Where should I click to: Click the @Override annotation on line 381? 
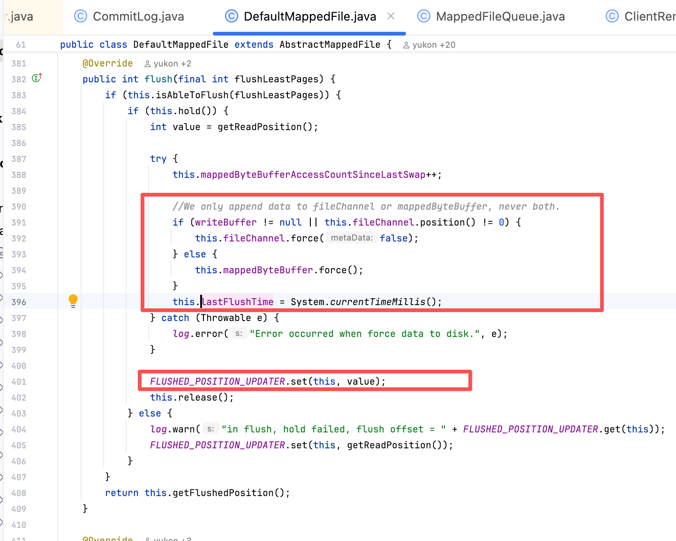tap(108, 63)
